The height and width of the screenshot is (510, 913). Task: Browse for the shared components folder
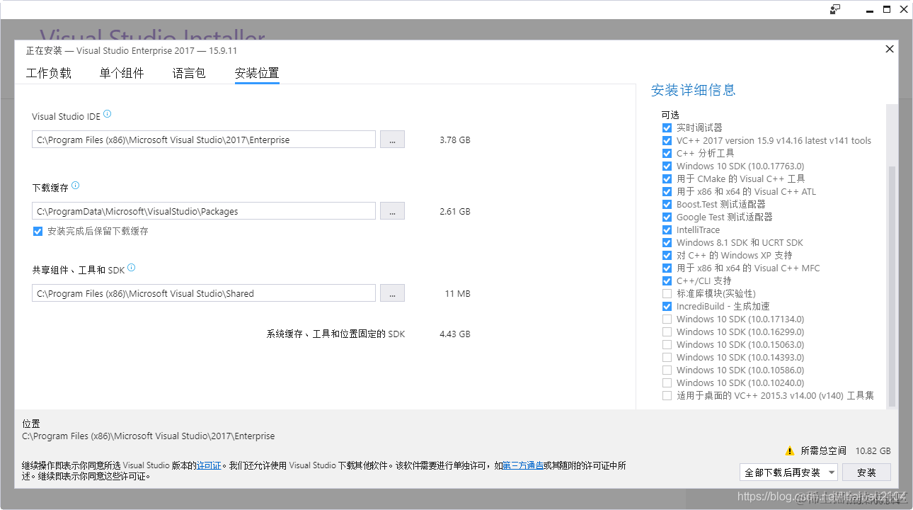pyautogui.click(x=392, y=293)
